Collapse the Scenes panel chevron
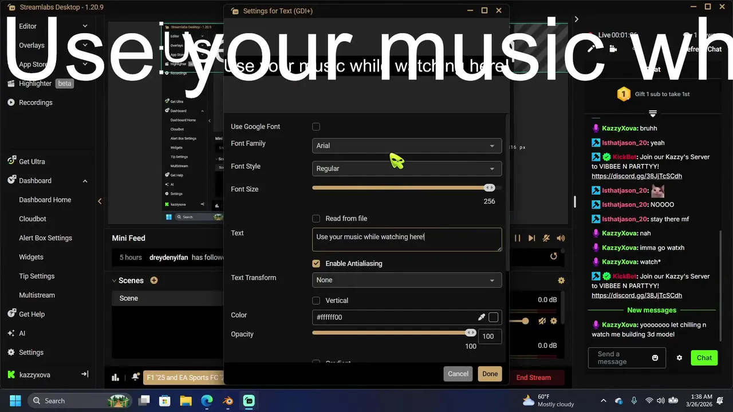 click(114, 280)
